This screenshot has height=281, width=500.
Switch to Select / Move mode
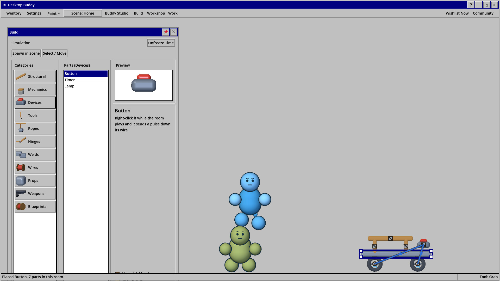(55, 53)
